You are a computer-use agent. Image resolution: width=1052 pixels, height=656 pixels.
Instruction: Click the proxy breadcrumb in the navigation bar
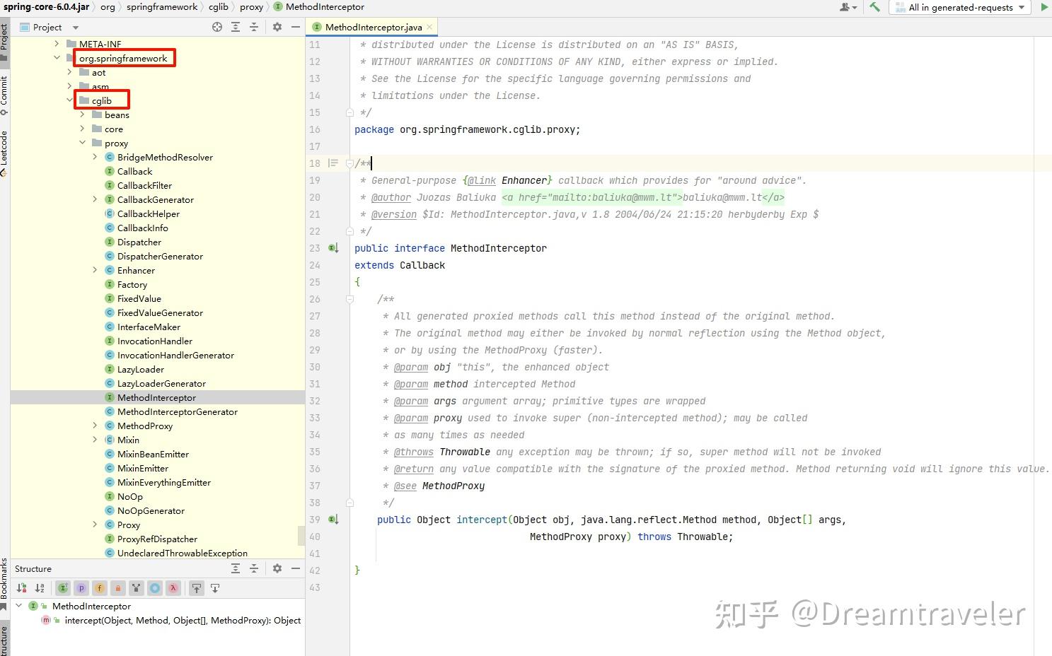click(251, 8)
